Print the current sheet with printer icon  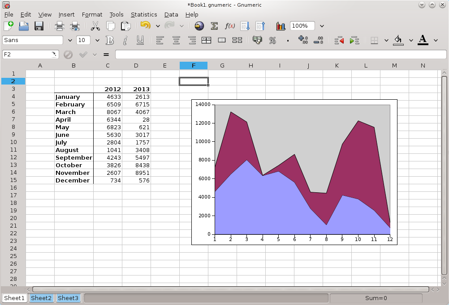[x=59, y=26]
